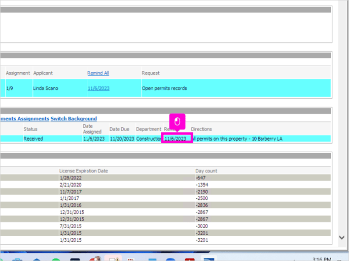This screenshot has height=261, width=349.
Task: Click the Department column header
Action: pos(149,129)
